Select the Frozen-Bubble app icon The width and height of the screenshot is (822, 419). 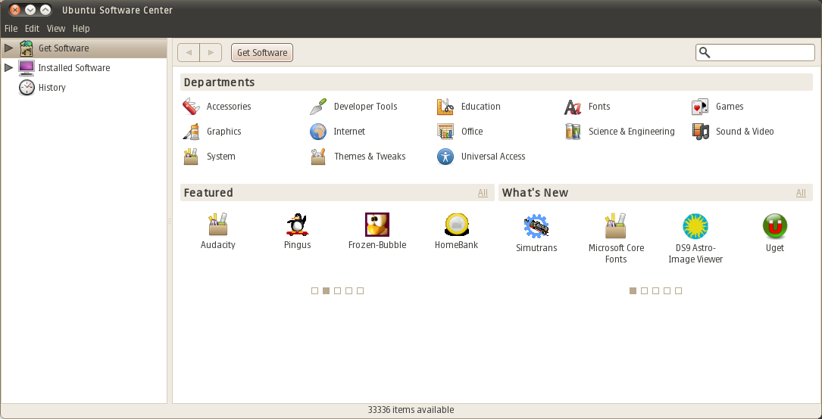(377, 225)
